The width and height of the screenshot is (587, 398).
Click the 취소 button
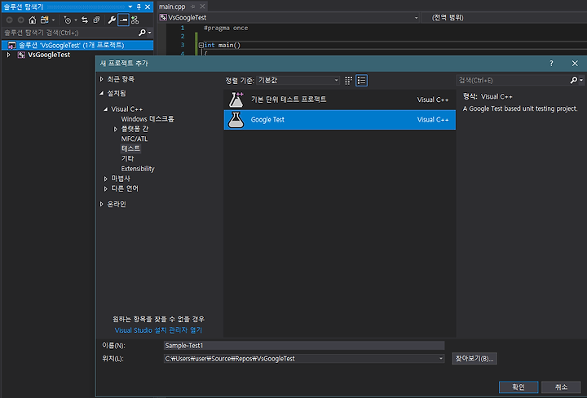561,387
